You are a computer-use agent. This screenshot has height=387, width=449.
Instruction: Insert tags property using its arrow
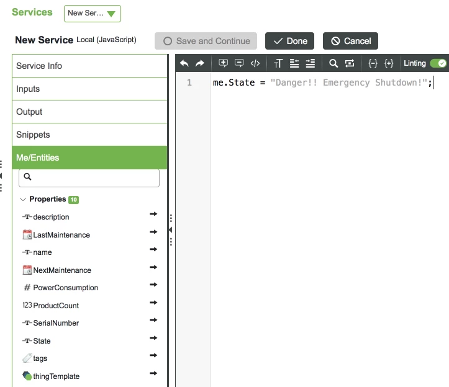tap(153, 355)
